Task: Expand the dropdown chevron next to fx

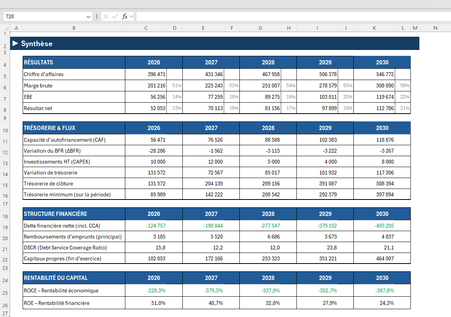Action: pyautogui.click(x=131, y=16)
